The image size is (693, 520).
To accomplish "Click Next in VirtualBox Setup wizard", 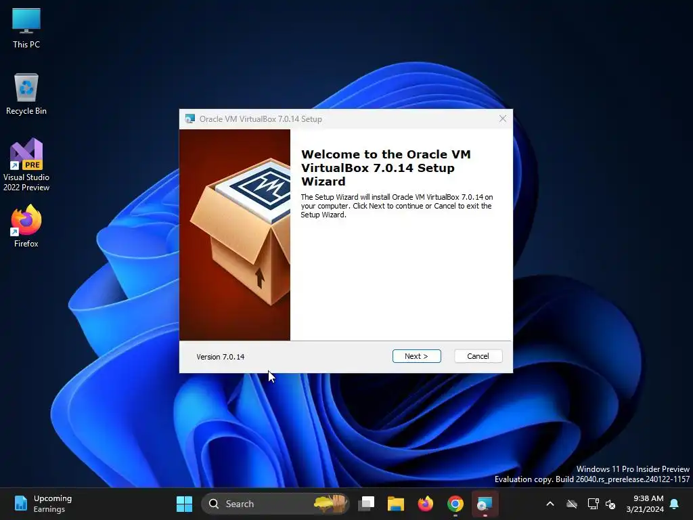I will (416, 356).
